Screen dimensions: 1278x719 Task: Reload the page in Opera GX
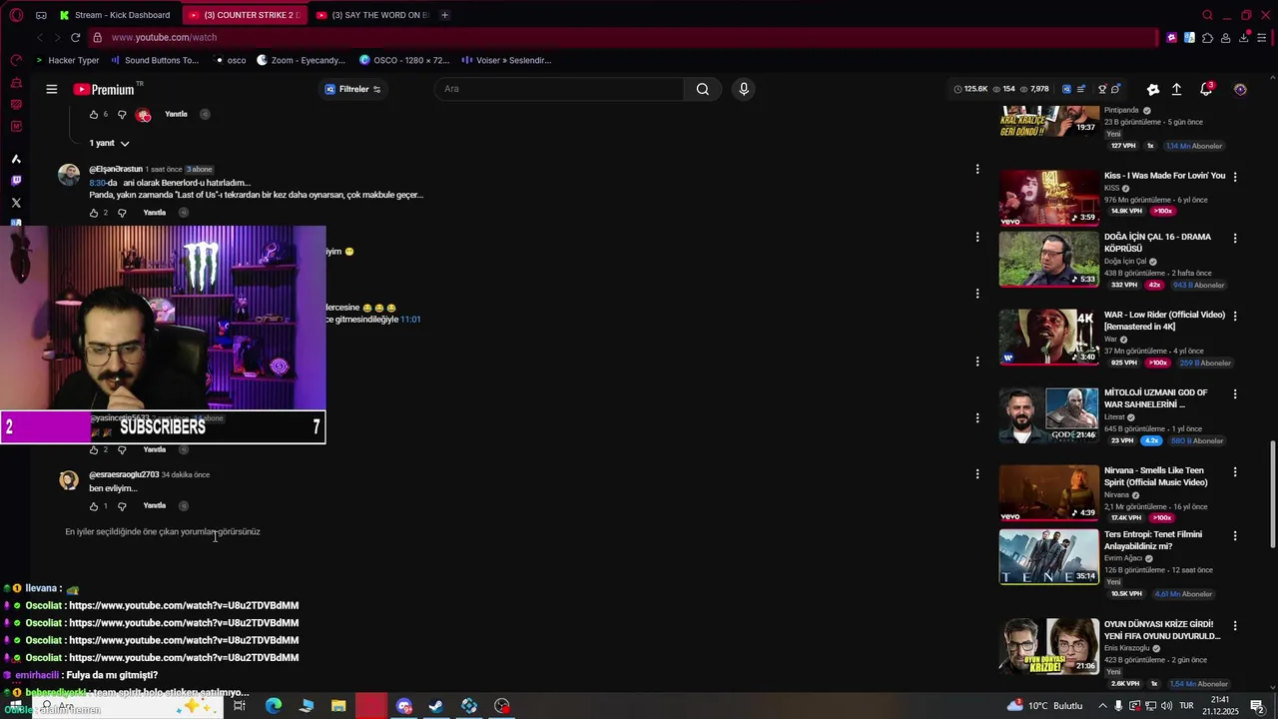click(x=75, y=37)
